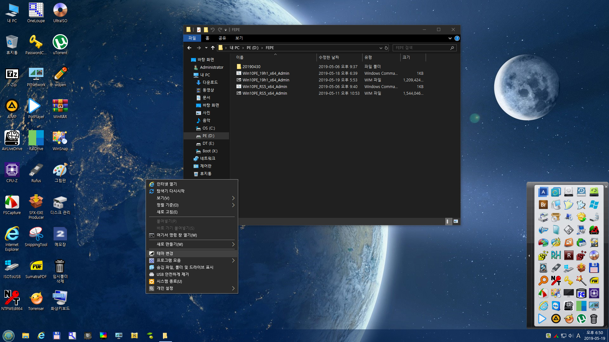Choose 탐색기 다시시작 from context menu

192,191
